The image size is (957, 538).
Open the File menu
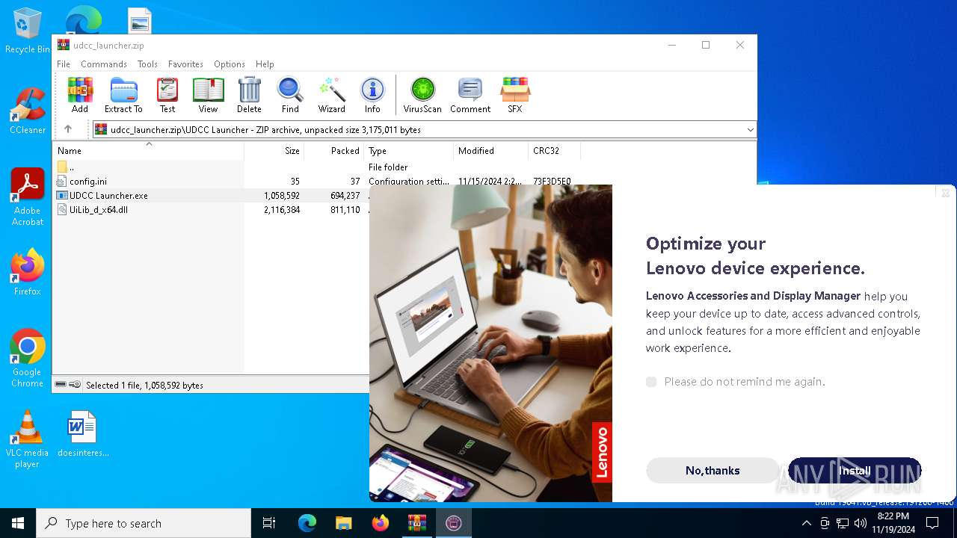point(64,64)
